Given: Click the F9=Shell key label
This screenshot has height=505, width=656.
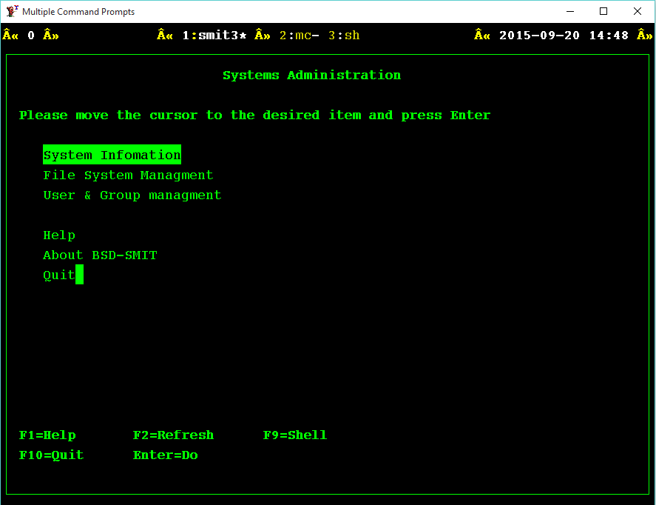Looking at the screenshot, I should (x=295, y=435).
